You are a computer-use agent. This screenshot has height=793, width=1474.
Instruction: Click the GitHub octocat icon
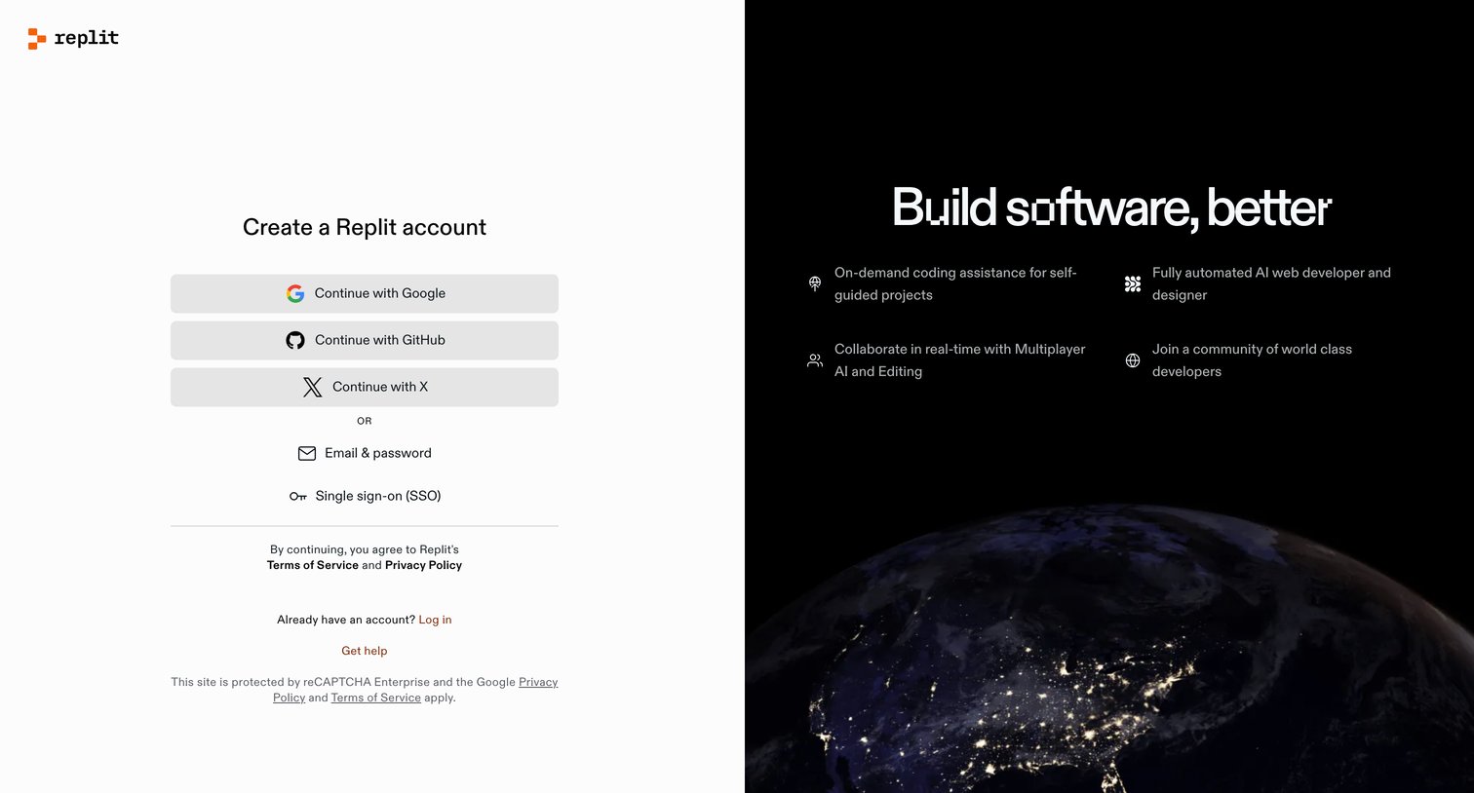(295, 340)
